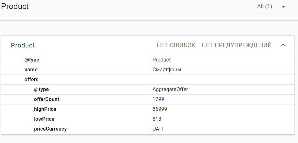Click the НЕТ ОШИБОК status label
The image size is (298, 143).
[x=176, y=45]
